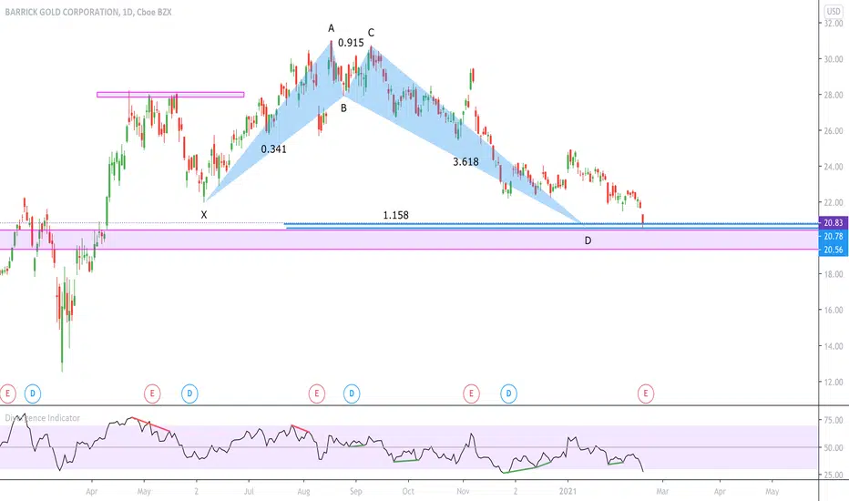Click the earnings marker below May

(x=152, y=394)
